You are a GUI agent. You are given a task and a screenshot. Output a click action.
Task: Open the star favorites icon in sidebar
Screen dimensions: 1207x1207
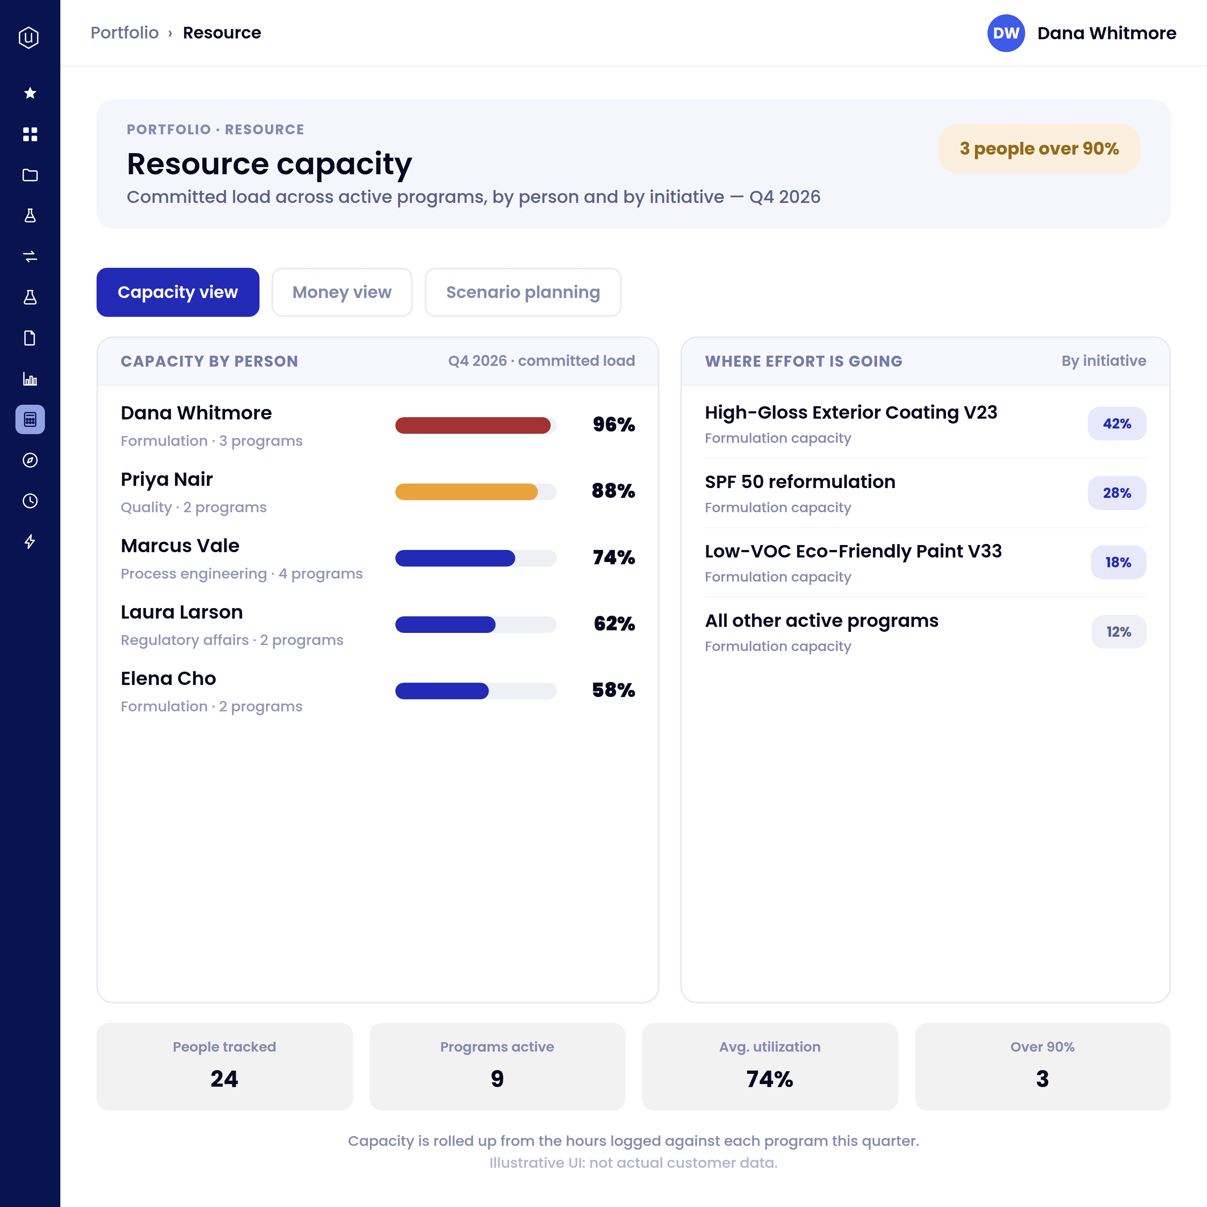[30, 93]
